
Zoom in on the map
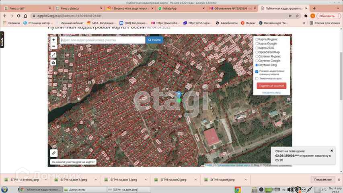tap(53, 40)
